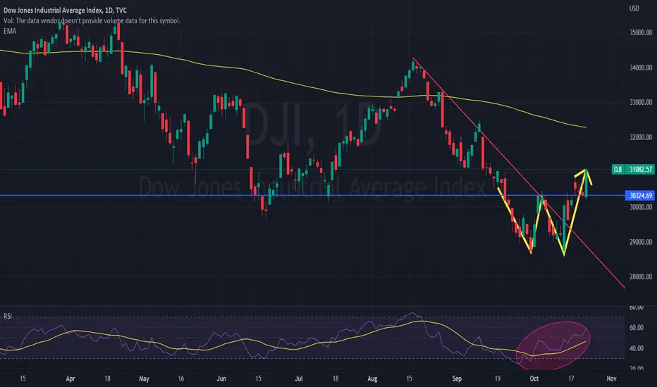Click the Sep date label
Viewport: 657px width, 387px height.
pyautogui.click(x=457, y=379)
